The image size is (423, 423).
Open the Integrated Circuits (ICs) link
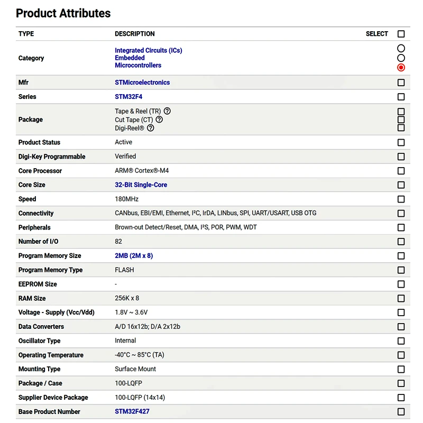coord(149,50)
